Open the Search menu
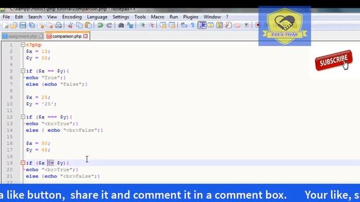The width and height of the screenshot is (360, 202). [x=35, y=17]
